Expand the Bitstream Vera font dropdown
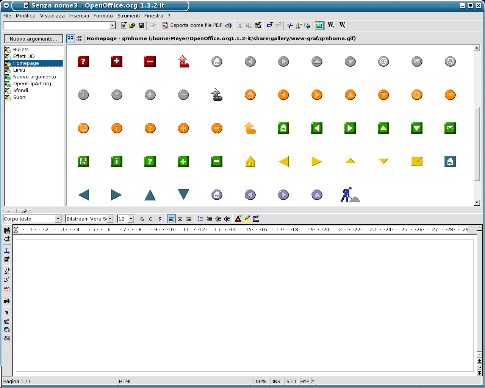The height and width of the screenshot is (388, 485). click(110, 219)
